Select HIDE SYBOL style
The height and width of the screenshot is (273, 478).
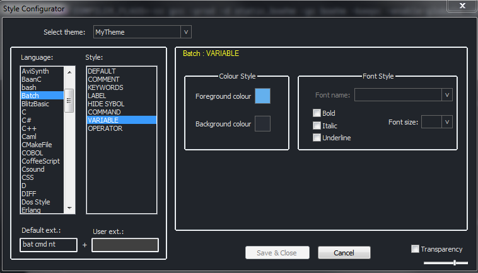click(122, 104)
